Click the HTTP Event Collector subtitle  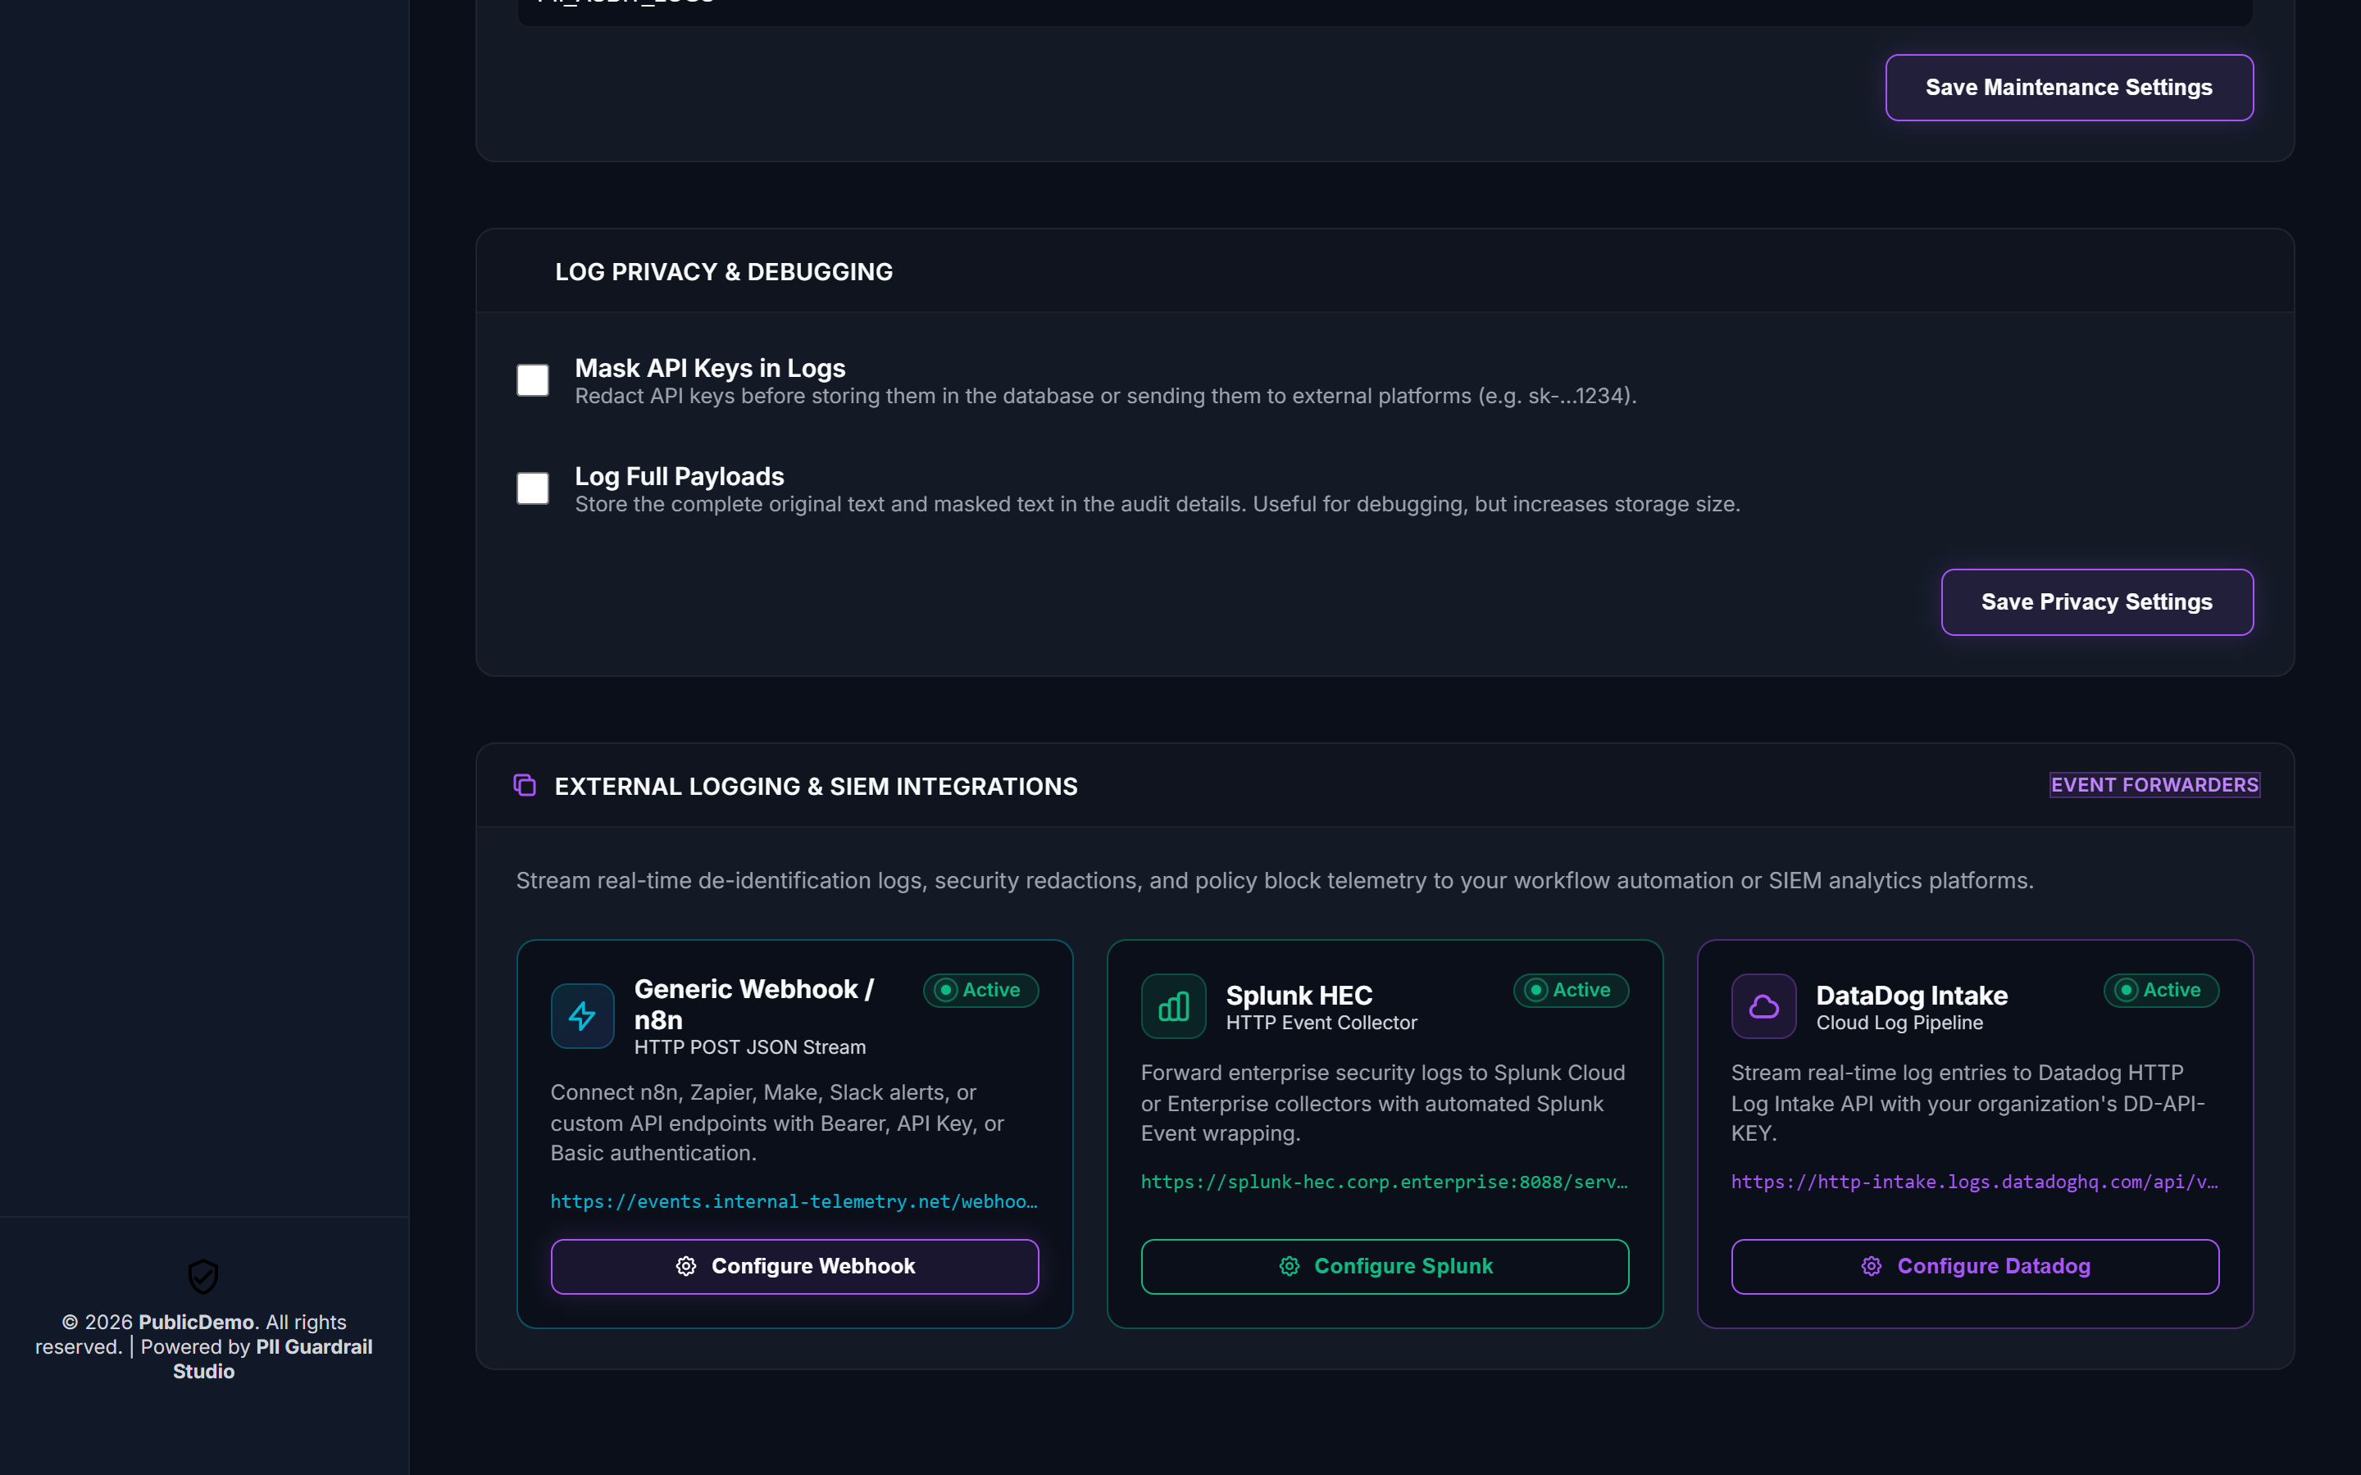[1321, 1023]
